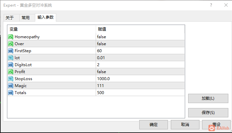The image size is (232, 133).
Task: Click the 保存(S) button
Action: point(208,113)
